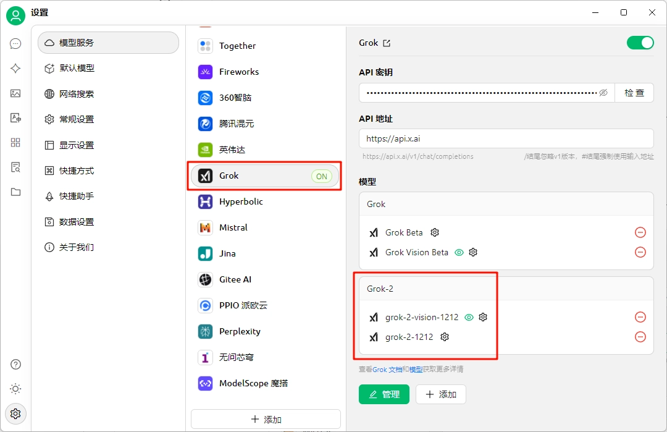
Task: Open settings gear for Grok Vision Beta
Action: [473, 252]
